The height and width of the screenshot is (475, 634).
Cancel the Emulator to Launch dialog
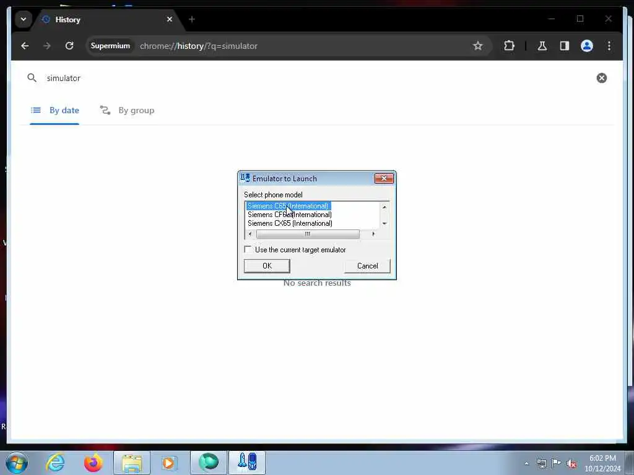(367, 266)
